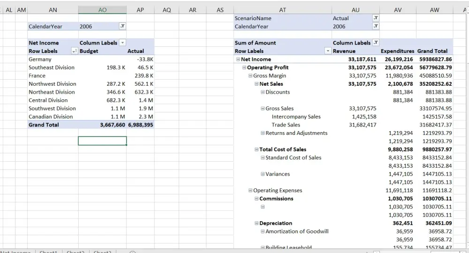Open the right pivot Row Labels dropdown

click(328, 51)
